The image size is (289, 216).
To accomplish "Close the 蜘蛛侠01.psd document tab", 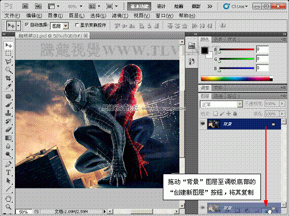I will tap(86, 36).
